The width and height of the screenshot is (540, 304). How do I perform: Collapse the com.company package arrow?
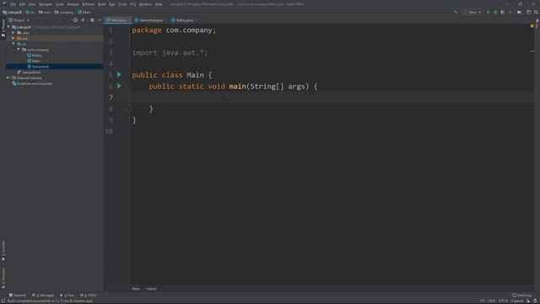(19, 50)
